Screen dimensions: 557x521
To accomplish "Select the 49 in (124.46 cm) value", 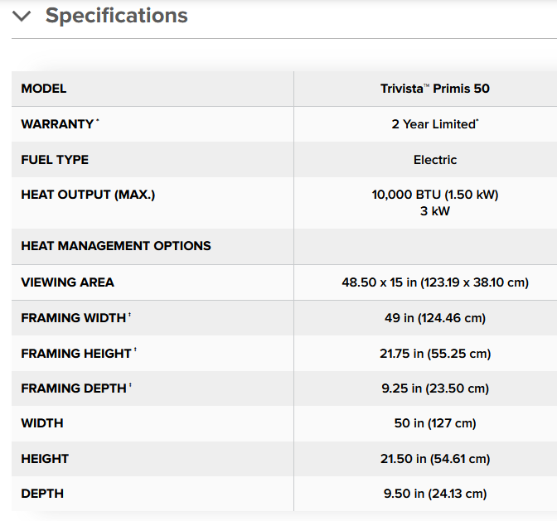I will click(x=435, y=317).
